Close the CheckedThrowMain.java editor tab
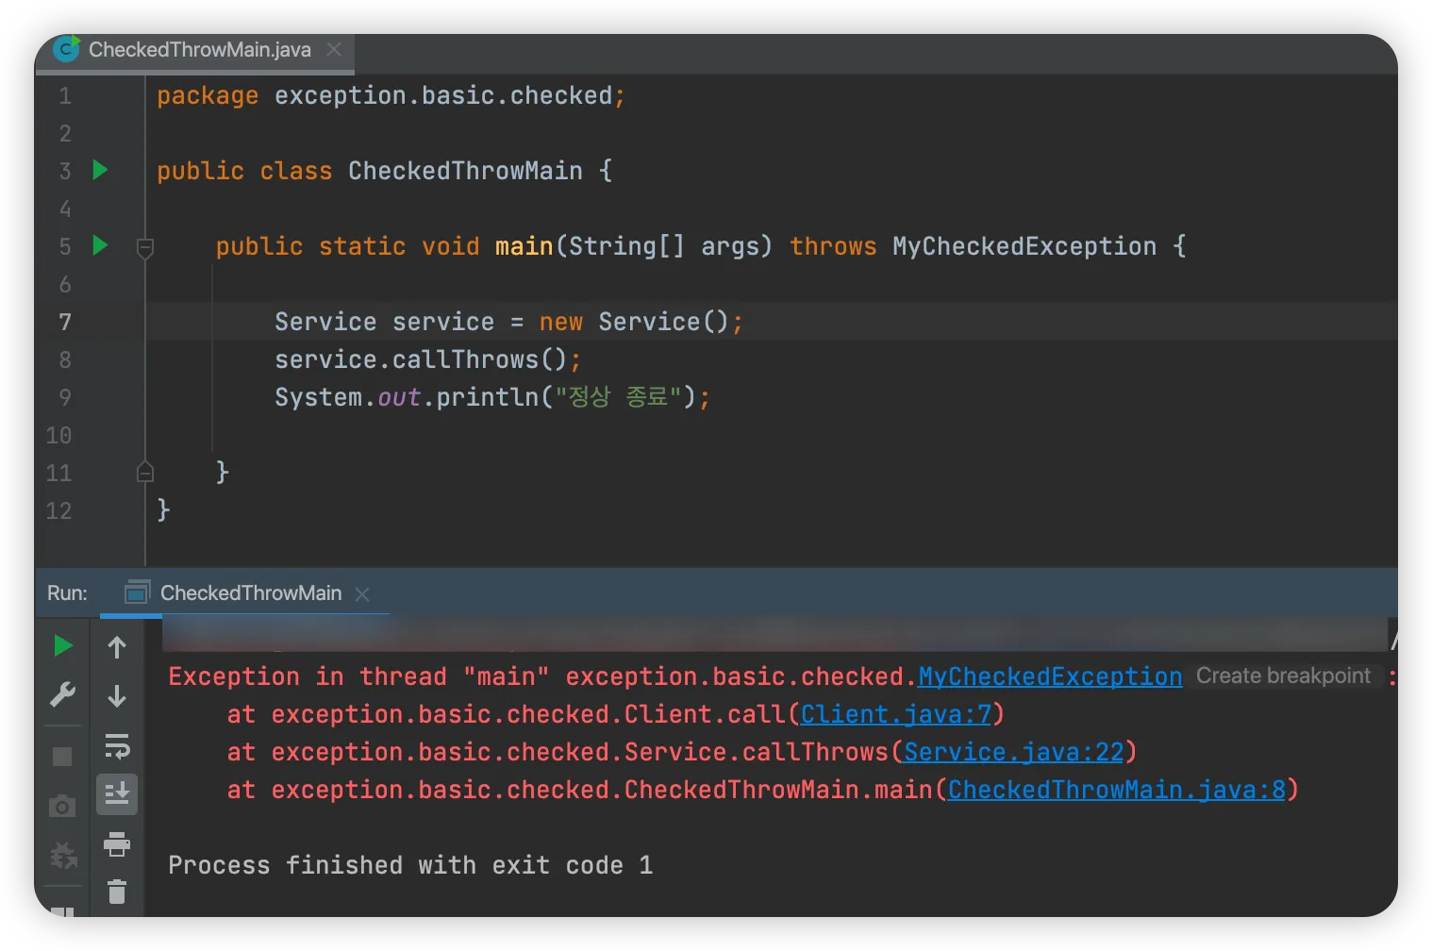The image size is (1432, 951). (334, 49)
